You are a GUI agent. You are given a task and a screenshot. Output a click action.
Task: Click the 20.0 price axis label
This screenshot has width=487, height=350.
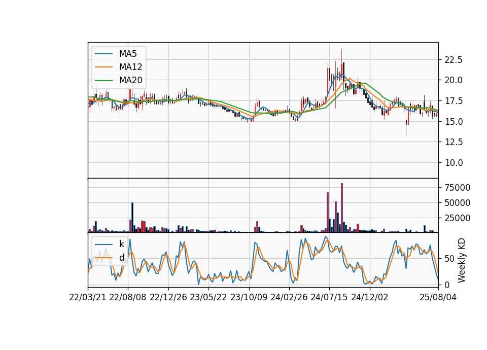(453, 80)
